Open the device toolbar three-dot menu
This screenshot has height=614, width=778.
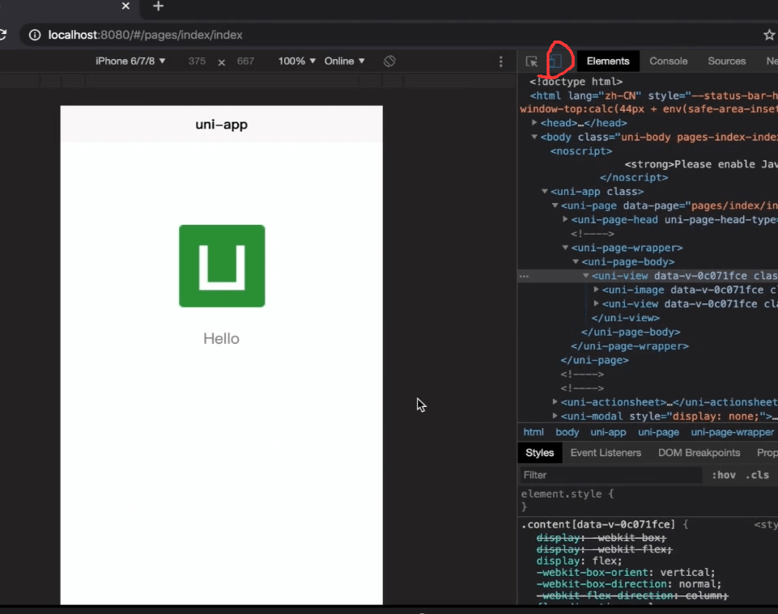click(x=500, y=61)
